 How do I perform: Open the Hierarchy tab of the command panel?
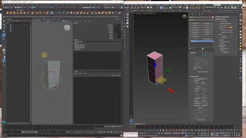tap(196, 14)
